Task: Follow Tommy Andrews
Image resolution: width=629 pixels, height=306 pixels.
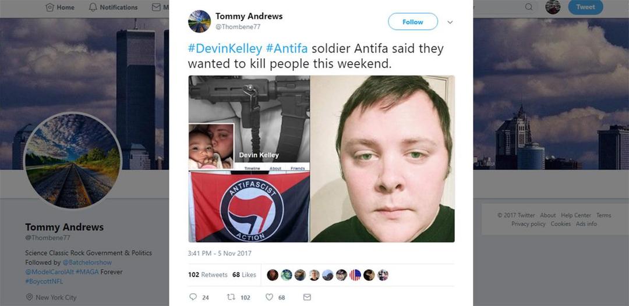Action: tap(413, 22)
